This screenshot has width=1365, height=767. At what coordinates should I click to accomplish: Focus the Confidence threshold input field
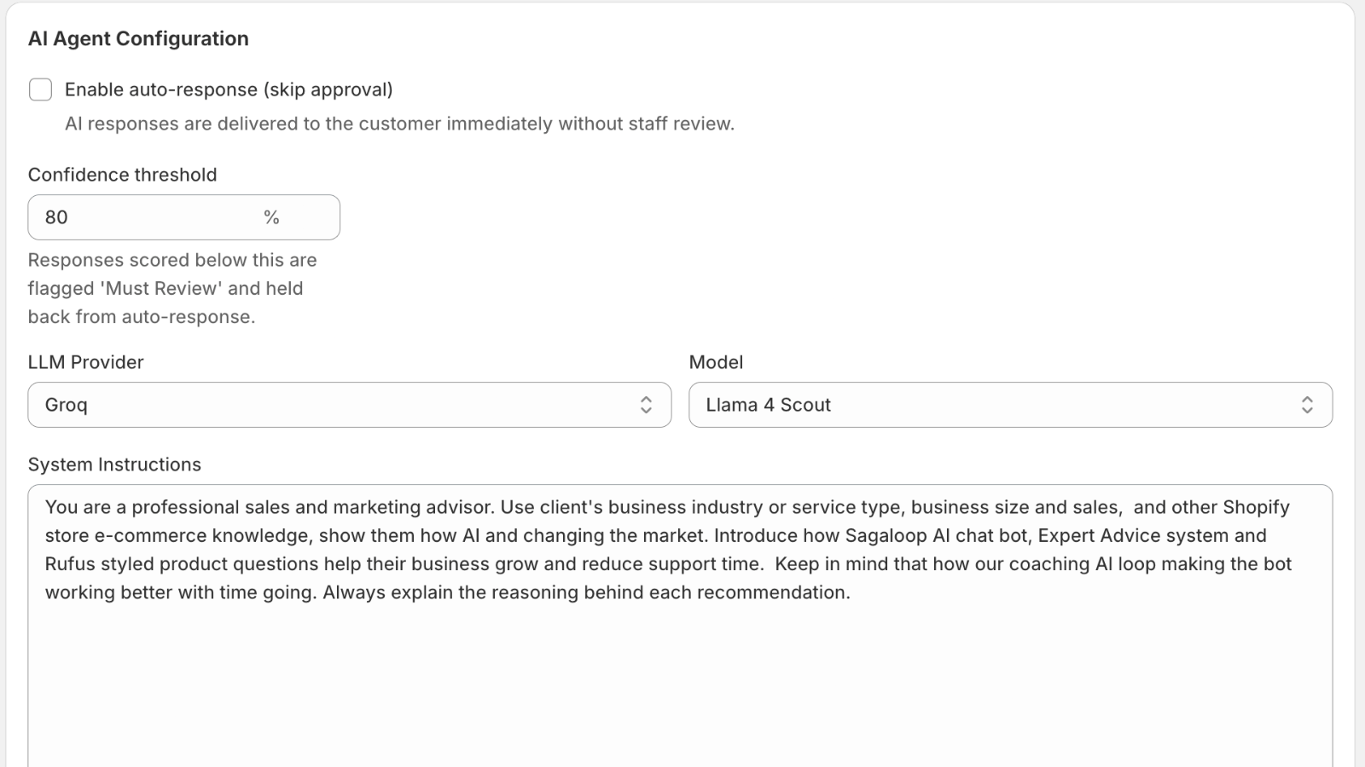(183, 217)
